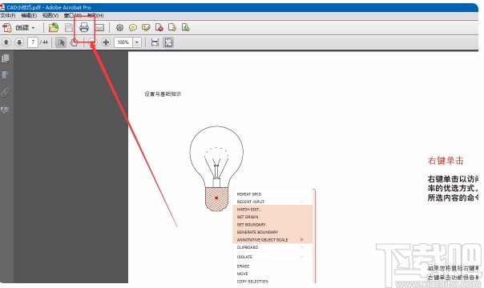Click SET BOUNDARY text in the document
This screenshot has width=484, height=288.
click(x=252, y=225)
